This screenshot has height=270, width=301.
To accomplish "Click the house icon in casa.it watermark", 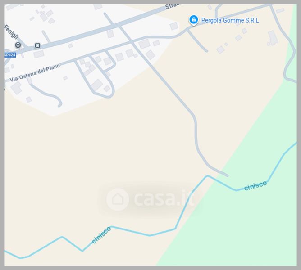I will [x=118, y=199].
